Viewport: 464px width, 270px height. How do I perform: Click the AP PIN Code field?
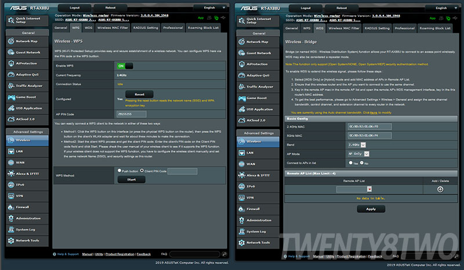click(132, 114)
